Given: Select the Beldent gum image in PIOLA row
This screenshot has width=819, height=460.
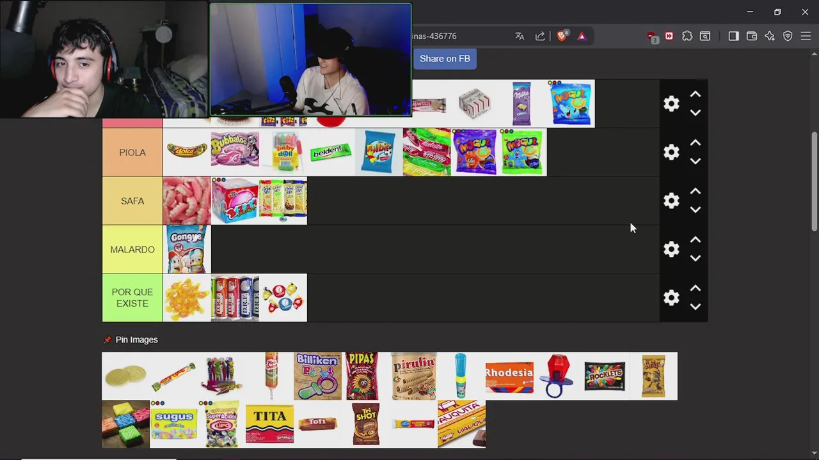Looking at the screenshot, I should (x=331, y=152).
